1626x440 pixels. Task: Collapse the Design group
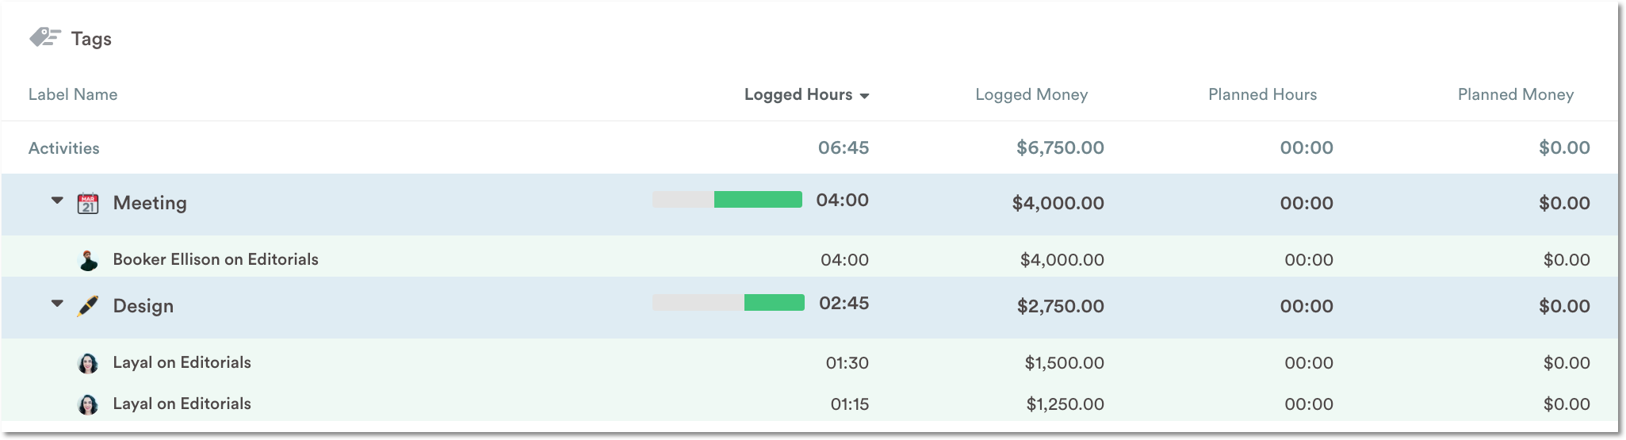tap(57, 304)
